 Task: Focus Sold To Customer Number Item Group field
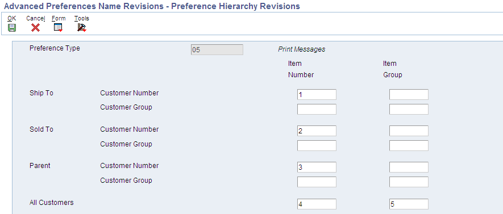point(409,131)
